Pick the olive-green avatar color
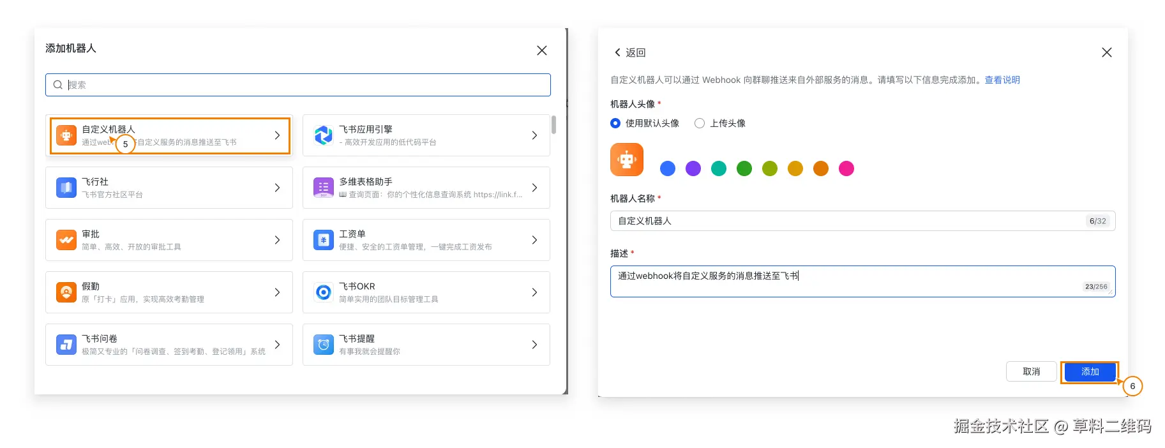1165x448 pixels. pyautogui.click(x=770, y=168)
